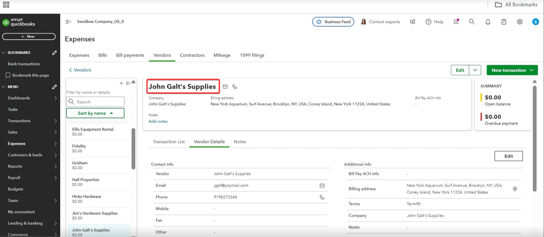Collapse the BOOKMARKS section chevron
544x237 pixels.
click(3, 53)
